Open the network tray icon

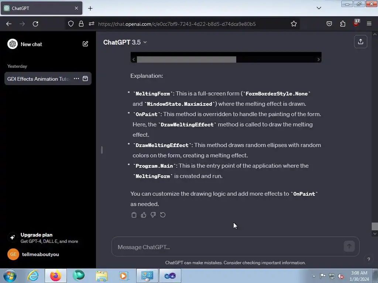(332, 276)
